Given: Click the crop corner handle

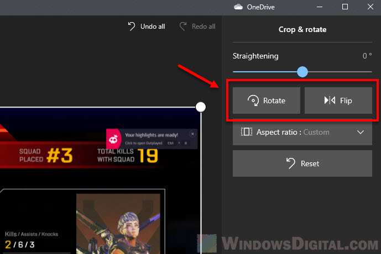Looking at the screenshot, I should click(x=201, y=107).
